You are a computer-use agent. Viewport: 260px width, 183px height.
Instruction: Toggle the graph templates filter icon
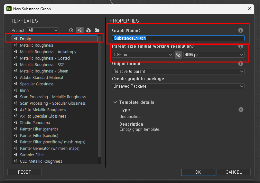point(80,30)
